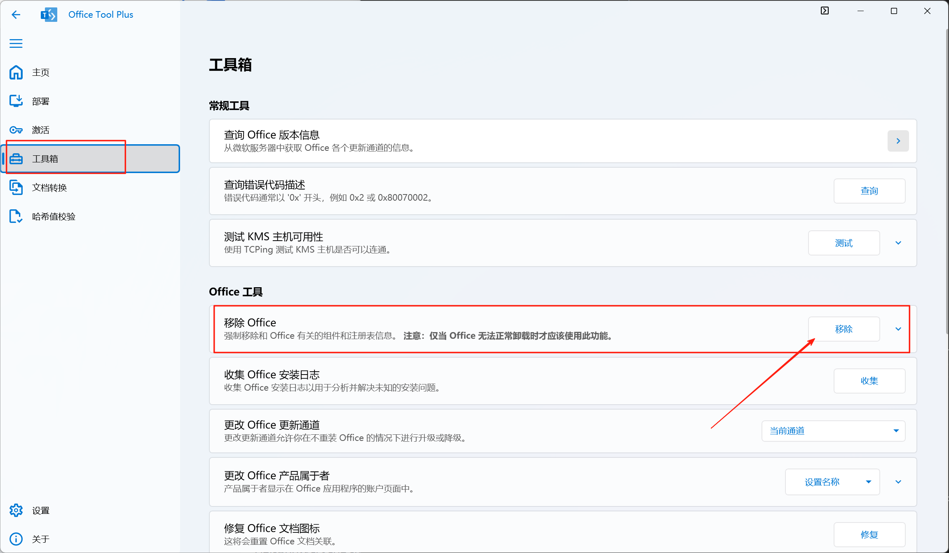Click the home icon for 主页
The image size is (949, 553).
pos(16,72)
